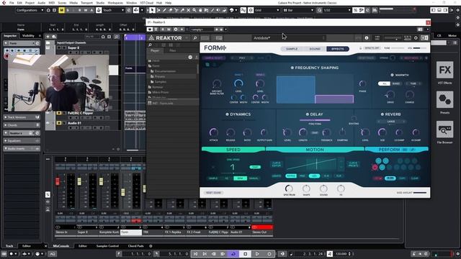Click the Form Sound macro knob

click(x=323, y=188)
